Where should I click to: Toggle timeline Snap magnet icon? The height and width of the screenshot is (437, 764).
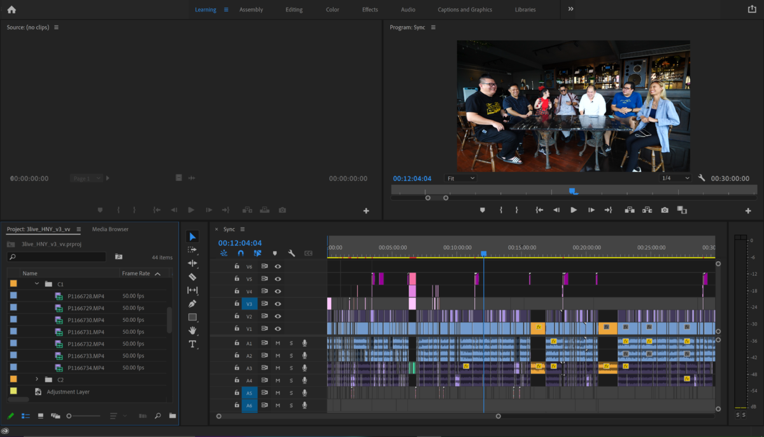[x=241, y=253]
